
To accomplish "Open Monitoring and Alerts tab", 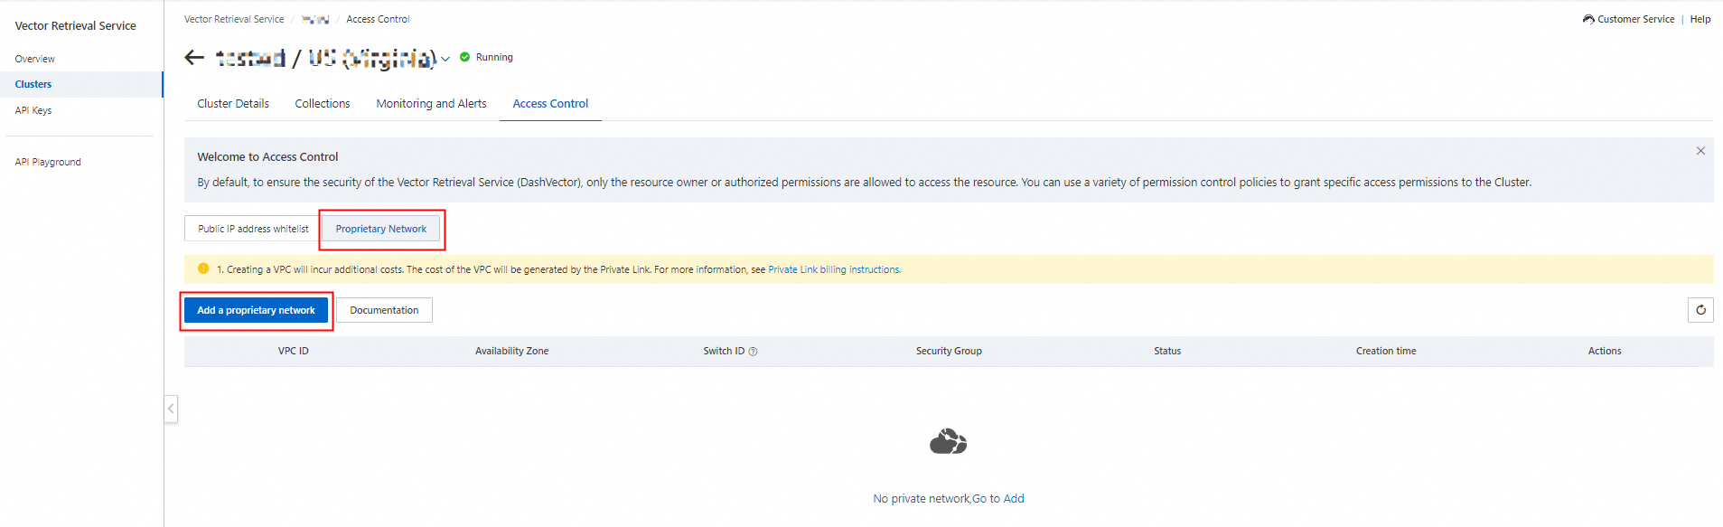I will point(431,104).
